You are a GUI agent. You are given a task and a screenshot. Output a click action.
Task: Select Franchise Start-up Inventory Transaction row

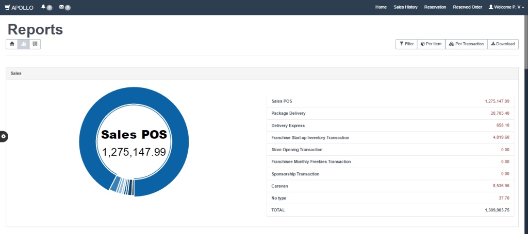(390, 138)
